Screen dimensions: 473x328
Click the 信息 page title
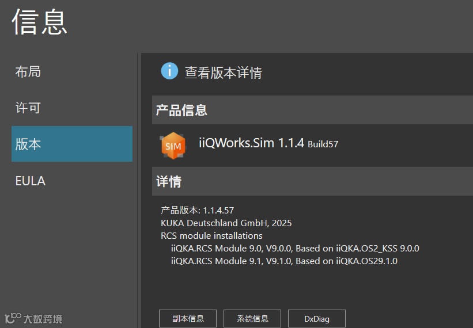pyautogui.click(x=39, y=22)
